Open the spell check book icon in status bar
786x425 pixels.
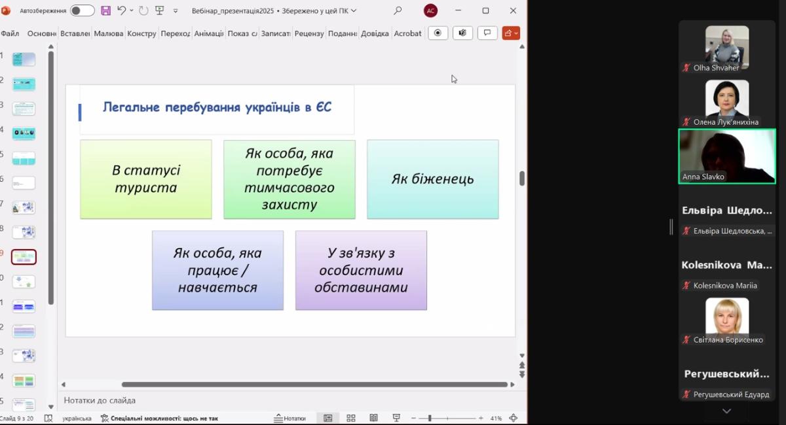(x=48, y=418)
